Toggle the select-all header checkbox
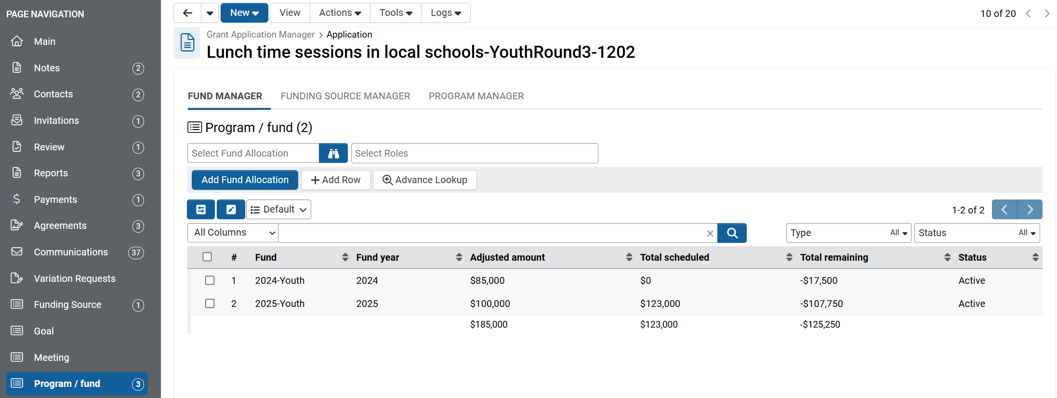The width and height of the screenshot is (1057, 398). tap(207, 257)
